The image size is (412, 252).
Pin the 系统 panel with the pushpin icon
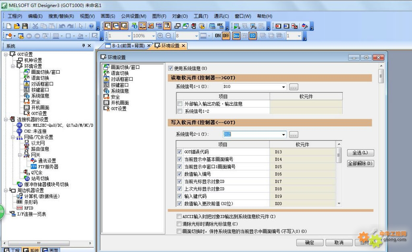(84, 46)
